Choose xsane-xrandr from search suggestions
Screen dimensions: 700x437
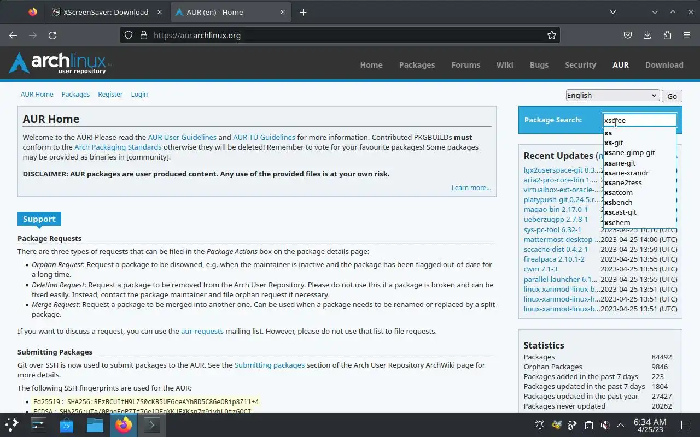tap(640, 173)
